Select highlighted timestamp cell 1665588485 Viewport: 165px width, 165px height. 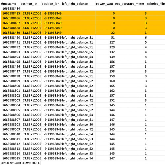pos(11,13)
